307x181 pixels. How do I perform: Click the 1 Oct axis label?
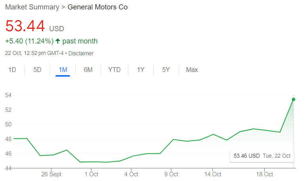tap(91, 174)
